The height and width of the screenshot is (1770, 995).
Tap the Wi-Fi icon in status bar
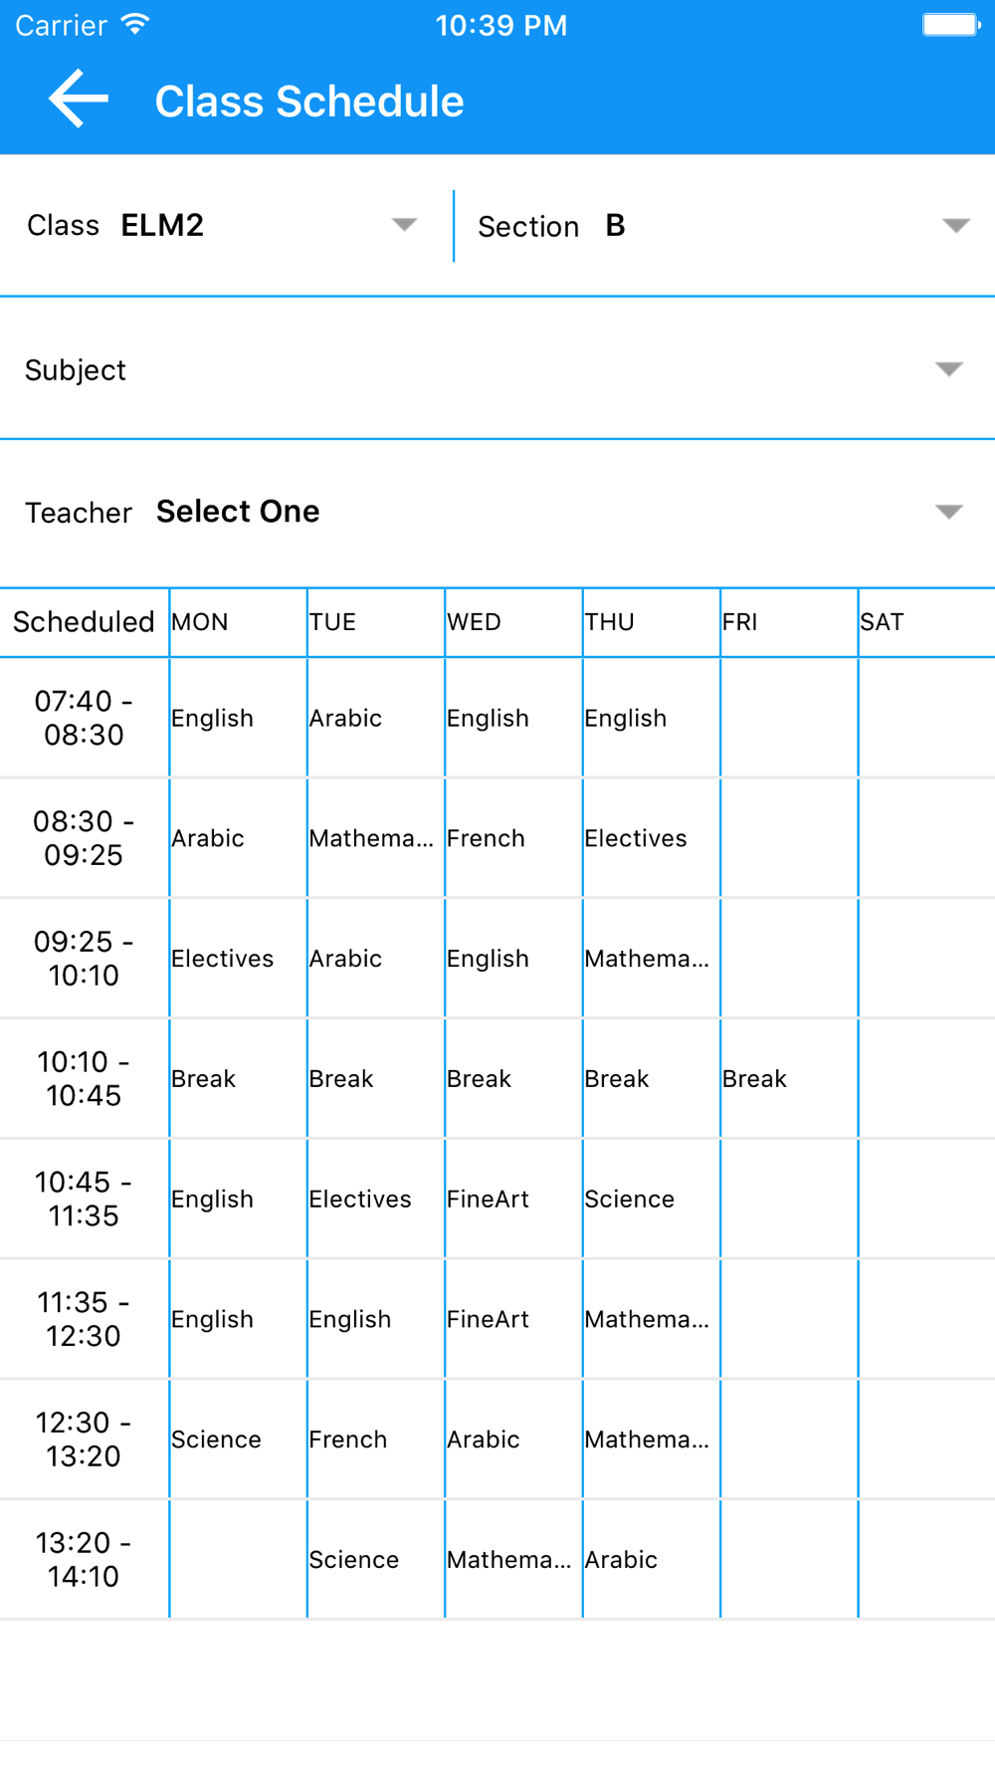[135, 24]
